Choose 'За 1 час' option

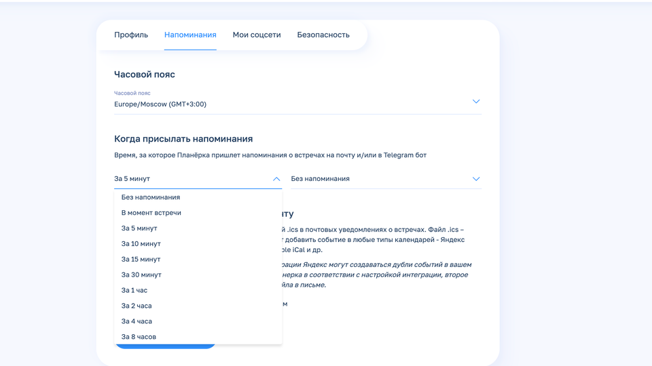pos(198,290)
